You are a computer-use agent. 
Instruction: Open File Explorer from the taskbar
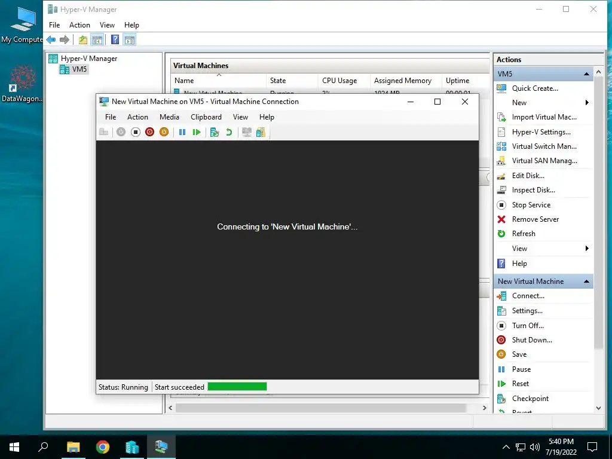pos(73,447)
